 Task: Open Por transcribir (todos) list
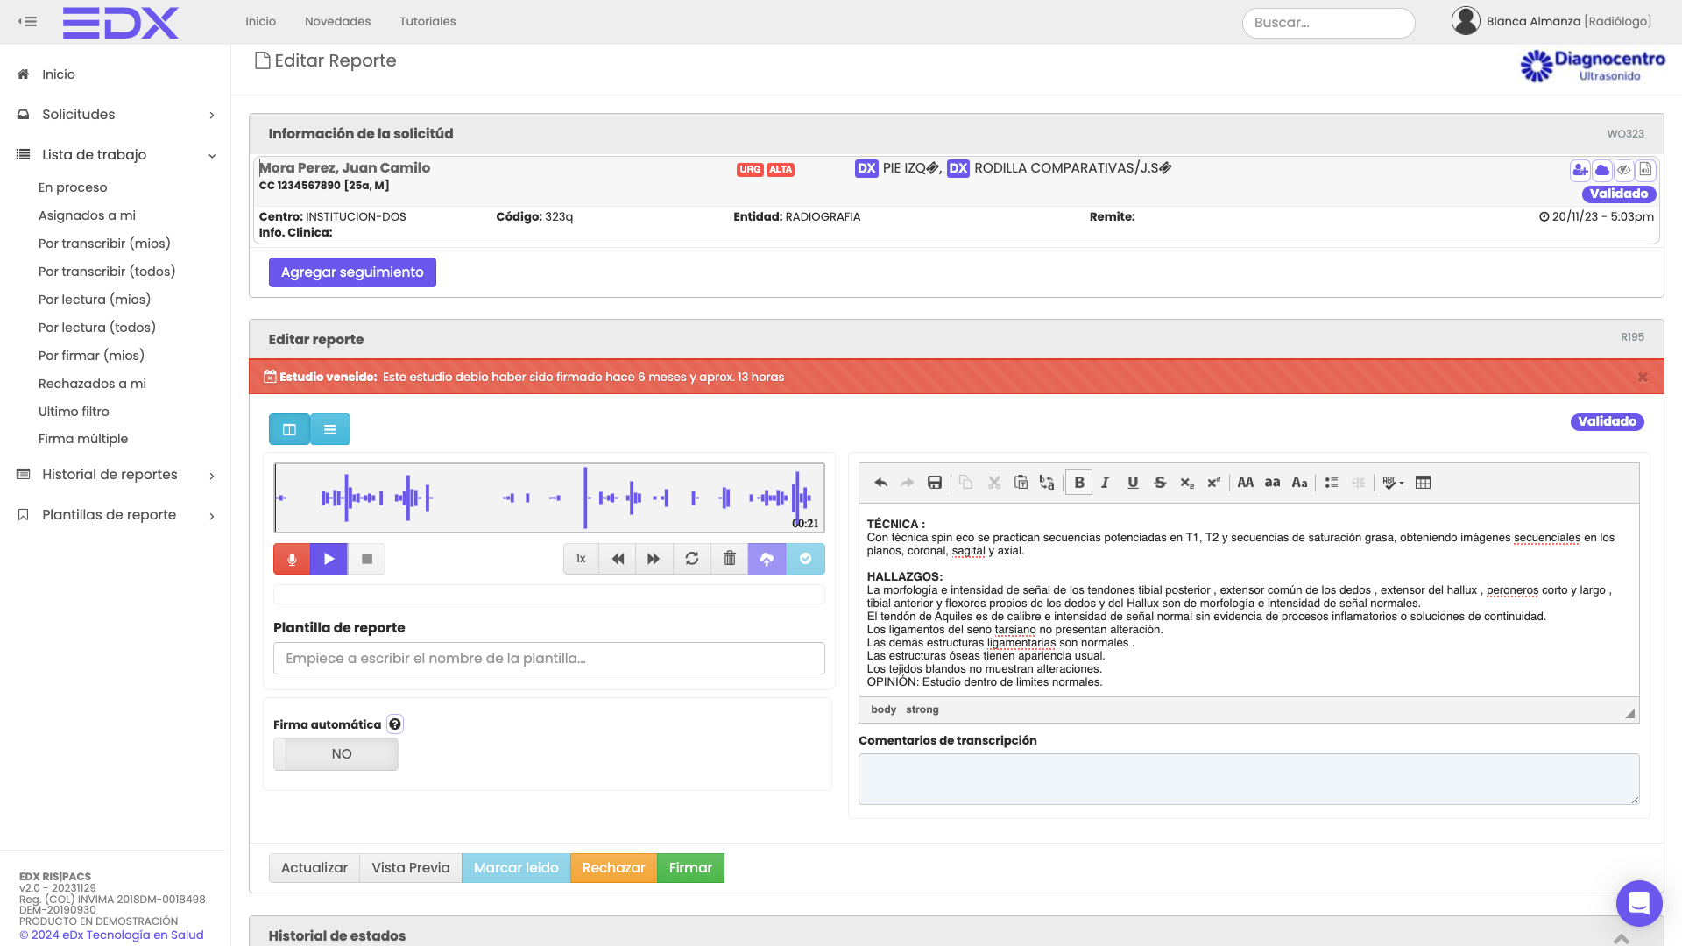pyautogui.click(x=107, y=272)
